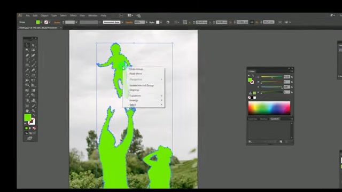The width and height of the screenshot is (342, 192).
Task: Select the Direct Selection tool
Action: (33, 45)
